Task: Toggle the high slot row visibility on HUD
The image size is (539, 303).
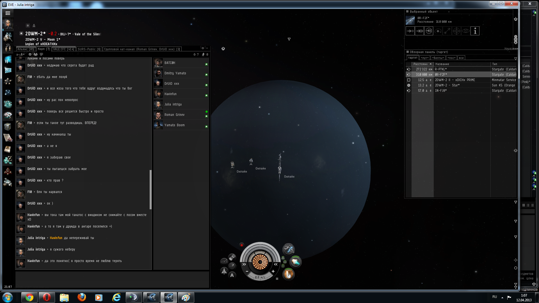Action: click(283, 258)
